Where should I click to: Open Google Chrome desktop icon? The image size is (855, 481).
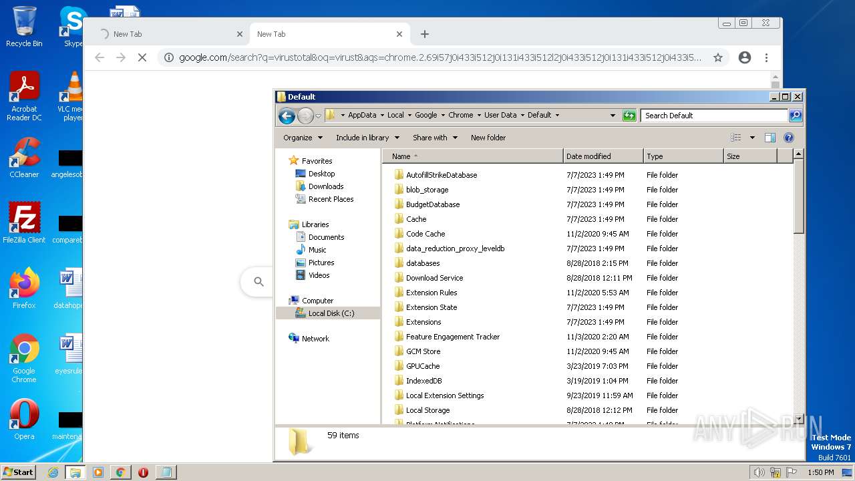coord(24,358)
